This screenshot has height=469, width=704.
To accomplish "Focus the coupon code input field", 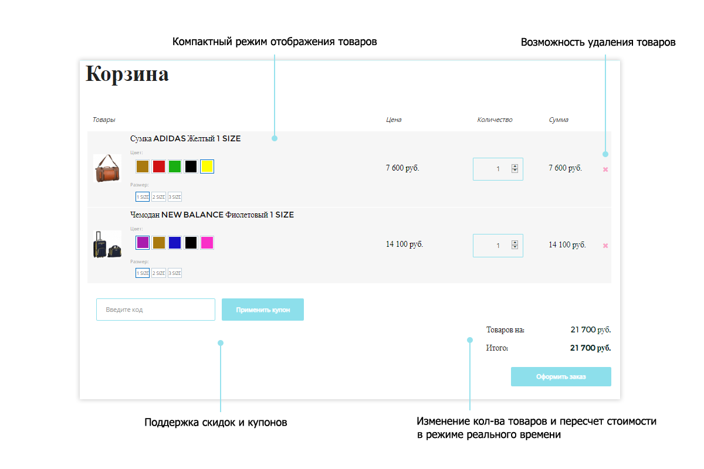I will coord(155,310).
